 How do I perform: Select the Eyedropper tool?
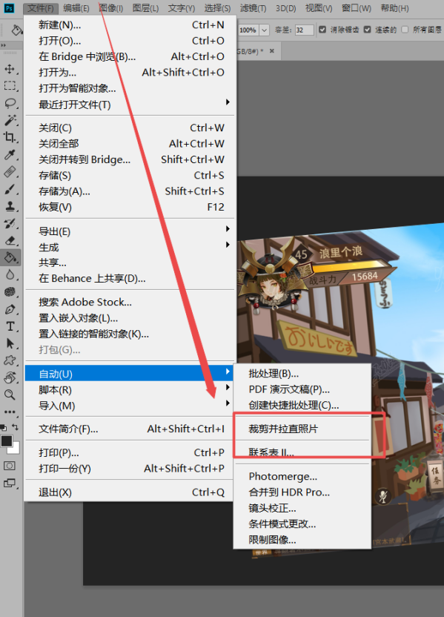click(x=10, y=155)
